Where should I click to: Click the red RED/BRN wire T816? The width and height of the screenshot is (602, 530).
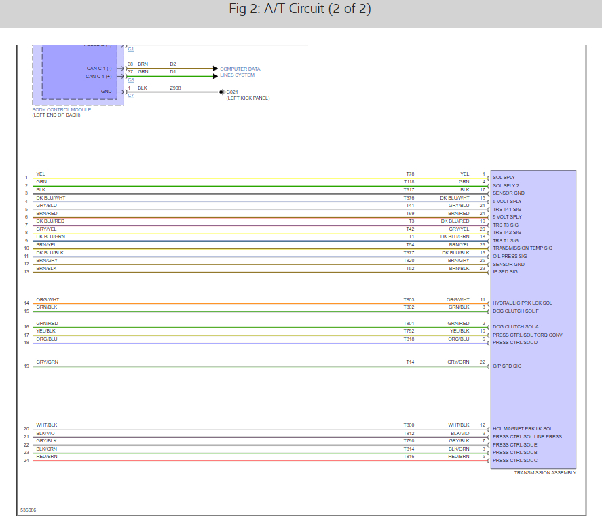tap(260, 461)
